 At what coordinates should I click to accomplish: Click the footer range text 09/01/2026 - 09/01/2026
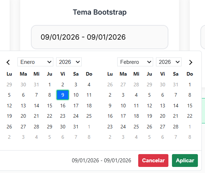click(102, 161)
